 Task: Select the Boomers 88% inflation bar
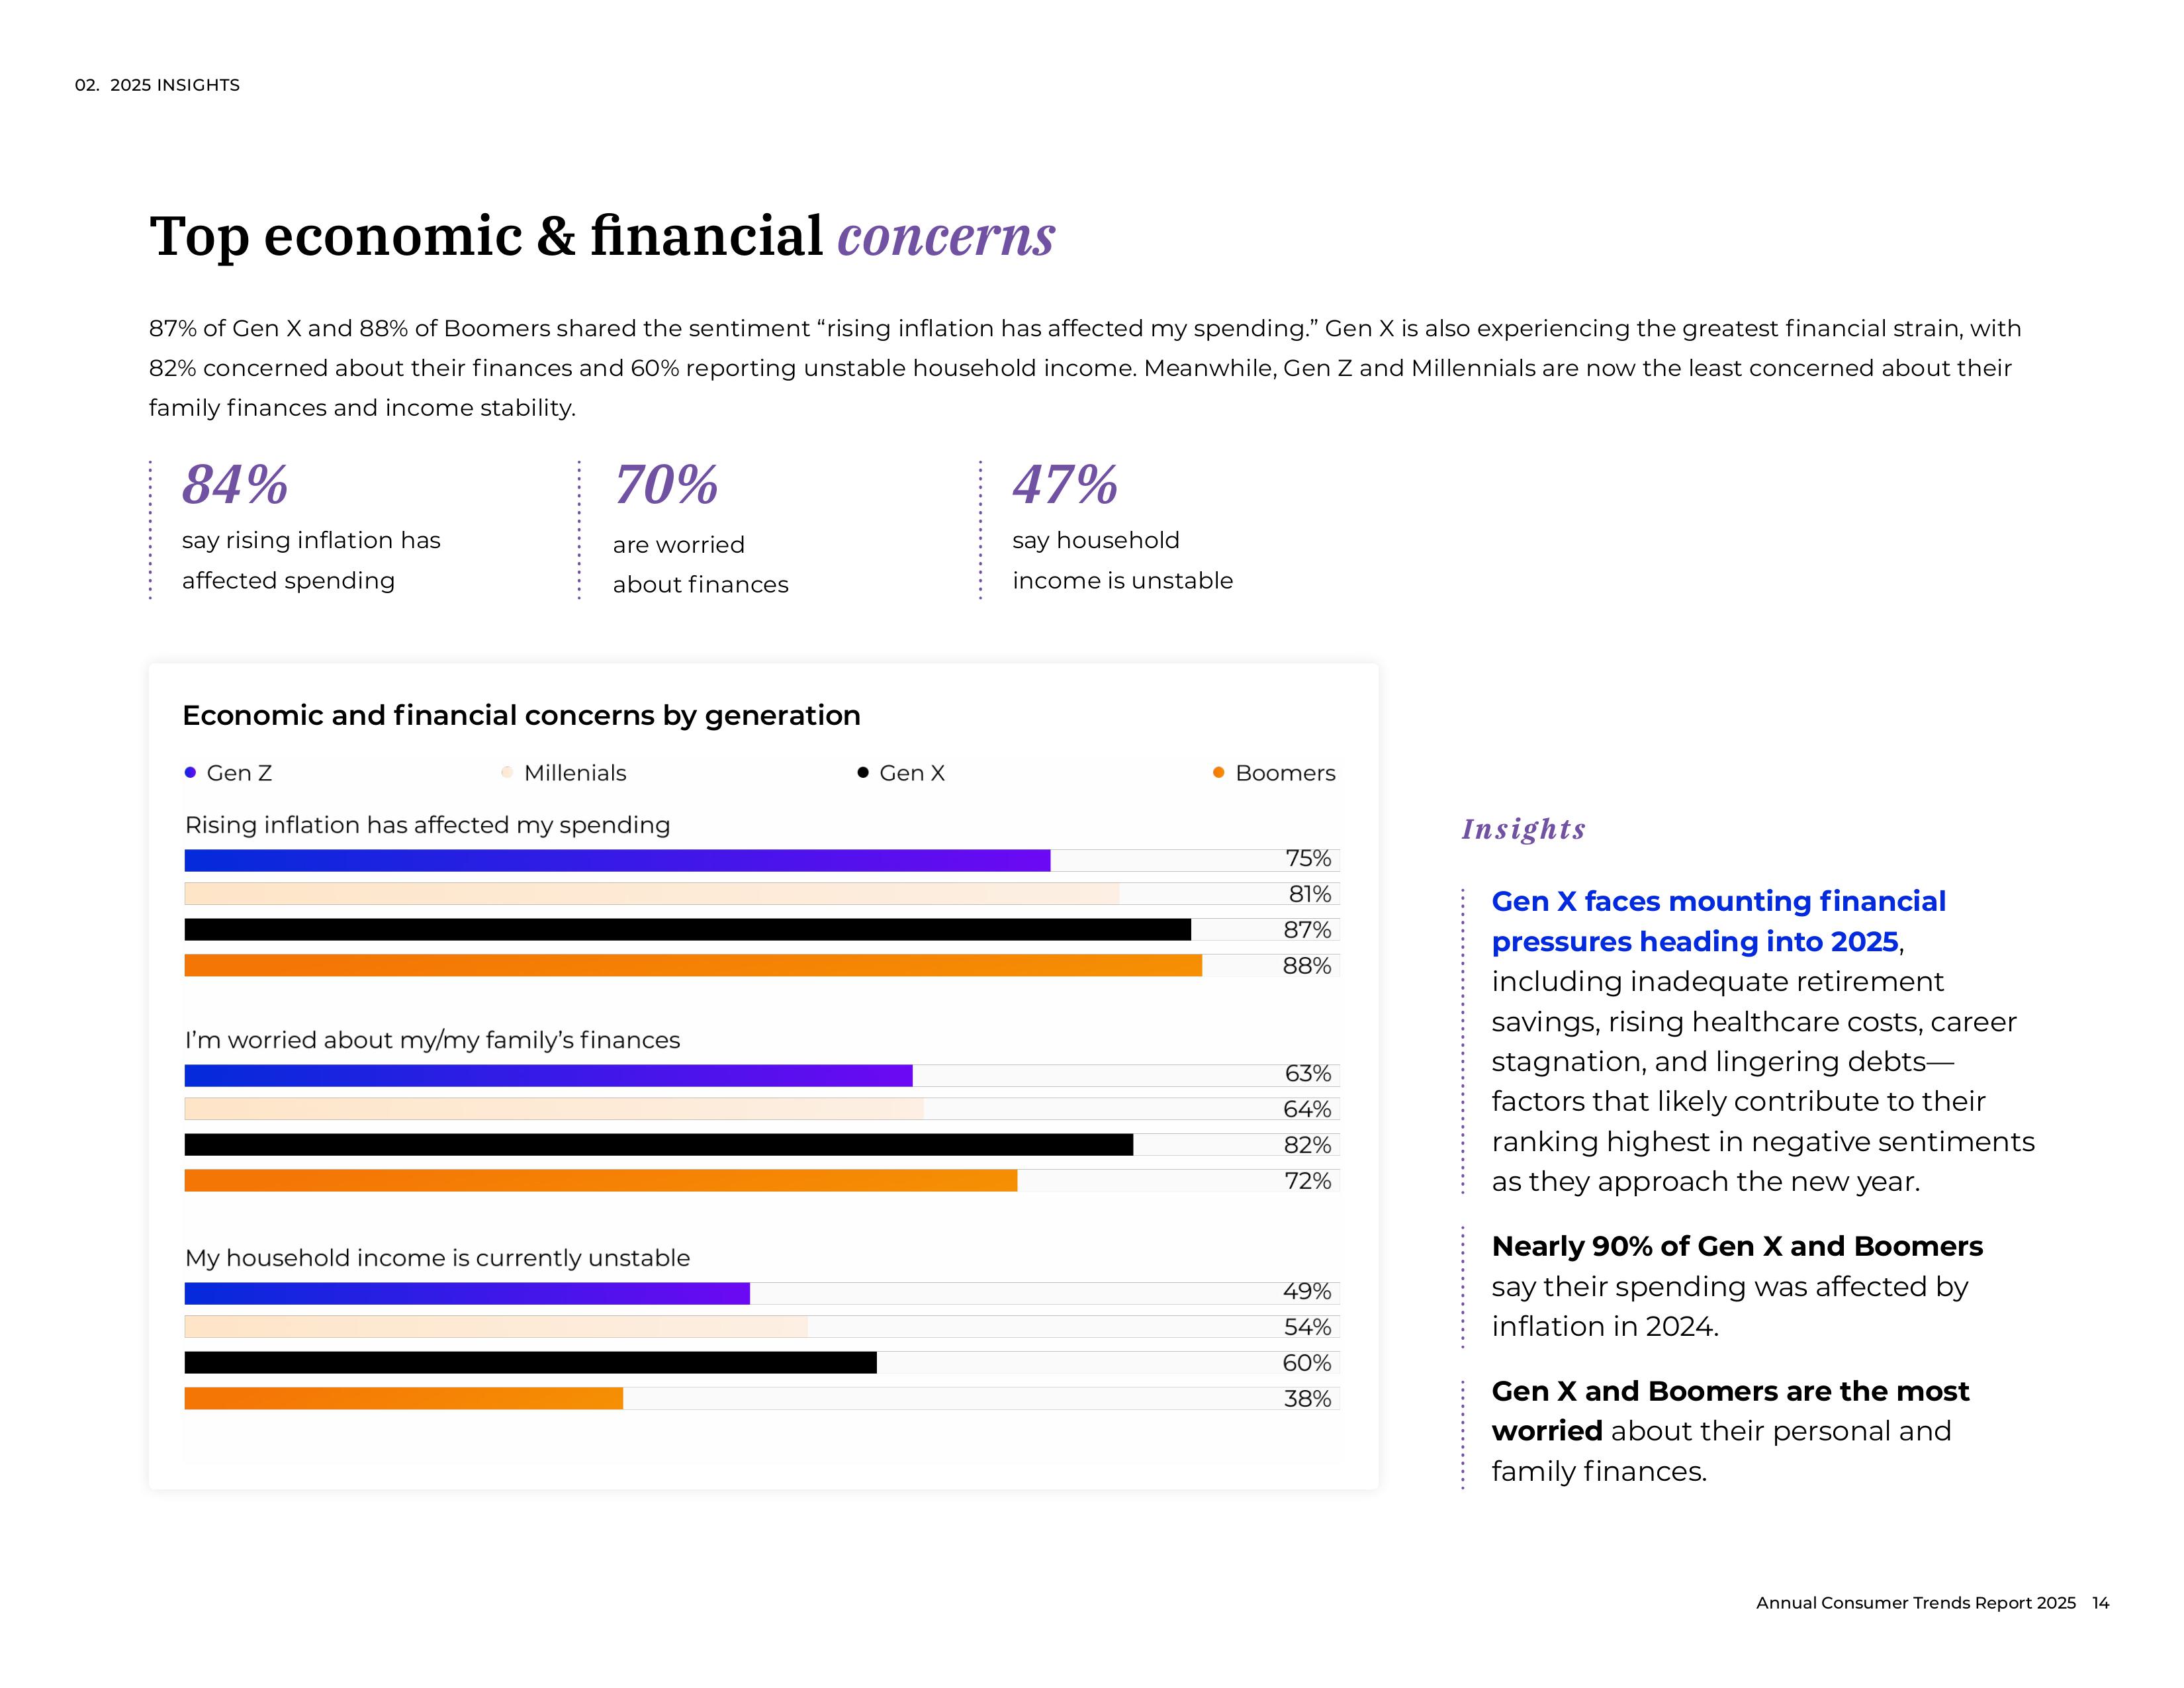tap(693, 966)
